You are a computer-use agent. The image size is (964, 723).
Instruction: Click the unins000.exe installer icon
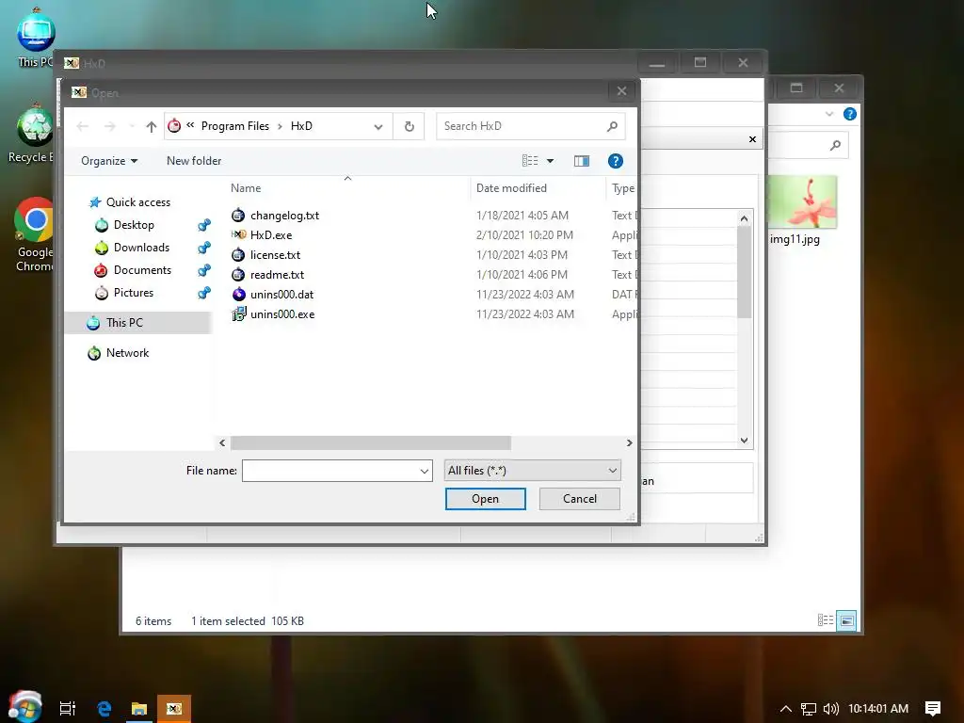tap(238, 313)
